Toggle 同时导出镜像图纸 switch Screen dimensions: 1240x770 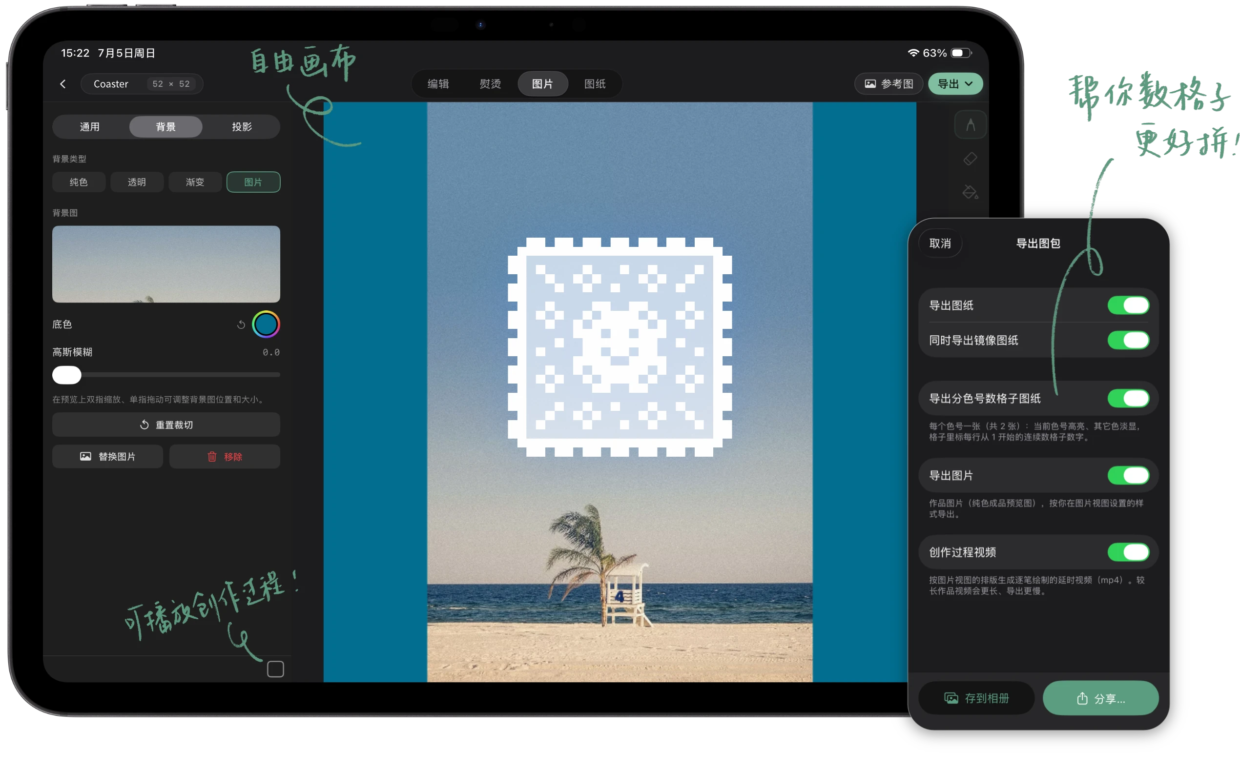(x=1128, y=340)
